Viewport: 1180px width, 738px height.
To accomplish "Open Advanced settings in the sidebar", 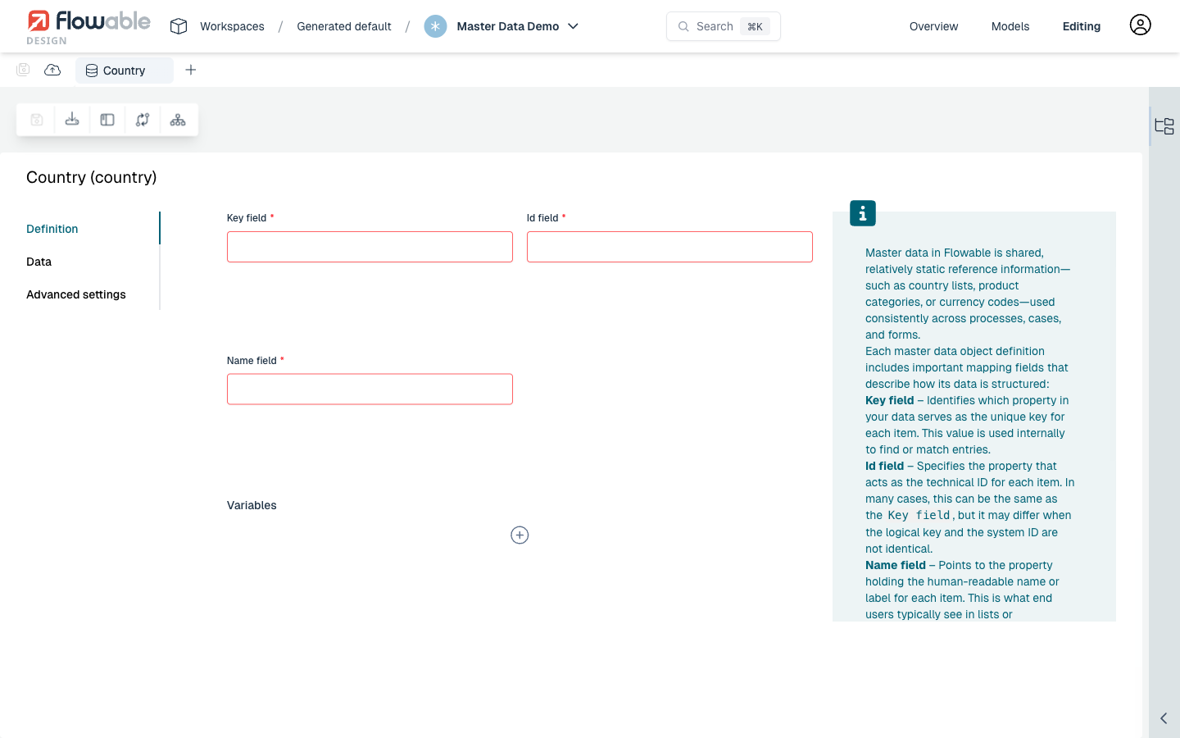I will coord(75,294).
